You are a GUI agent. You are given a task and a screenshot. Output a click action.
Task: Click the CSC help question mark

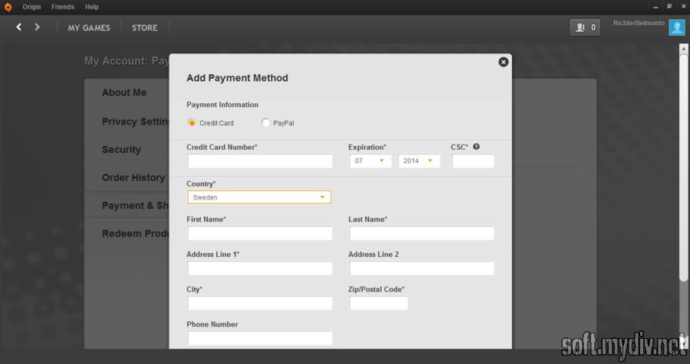click(476, 147)
